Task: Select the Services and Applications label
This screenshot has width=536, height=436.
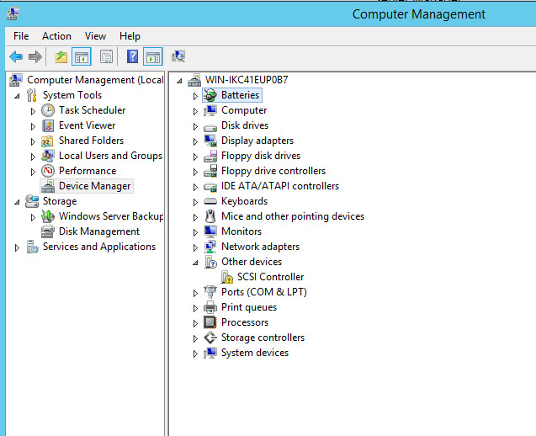Action: (99, 247)
